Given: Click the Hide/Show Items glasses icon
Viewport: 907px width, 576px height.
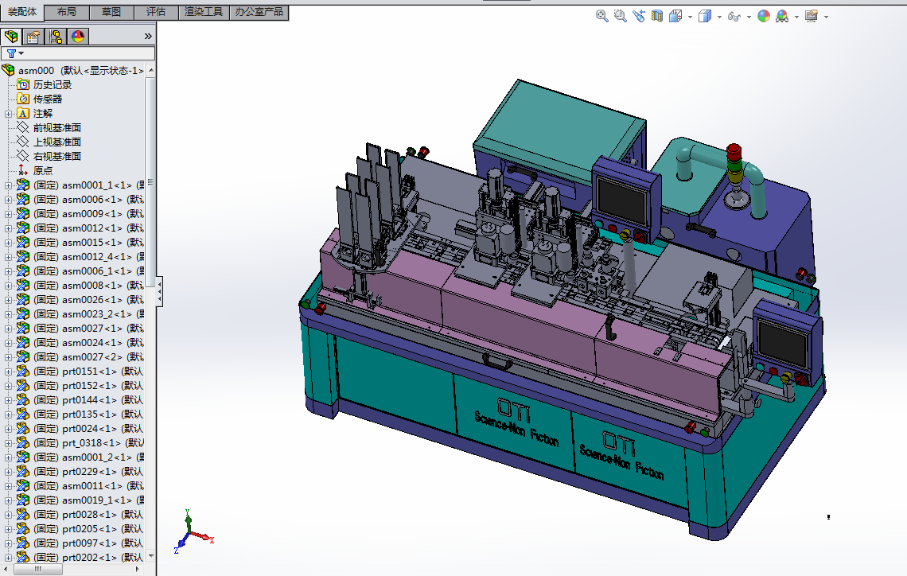Looking at the screenshot, I should [x=734, y=17].
